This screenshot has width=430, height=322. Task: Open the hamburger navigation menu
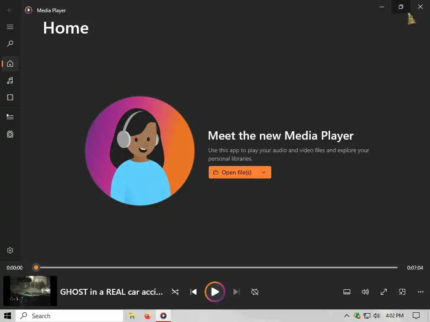tap(10, 27)
